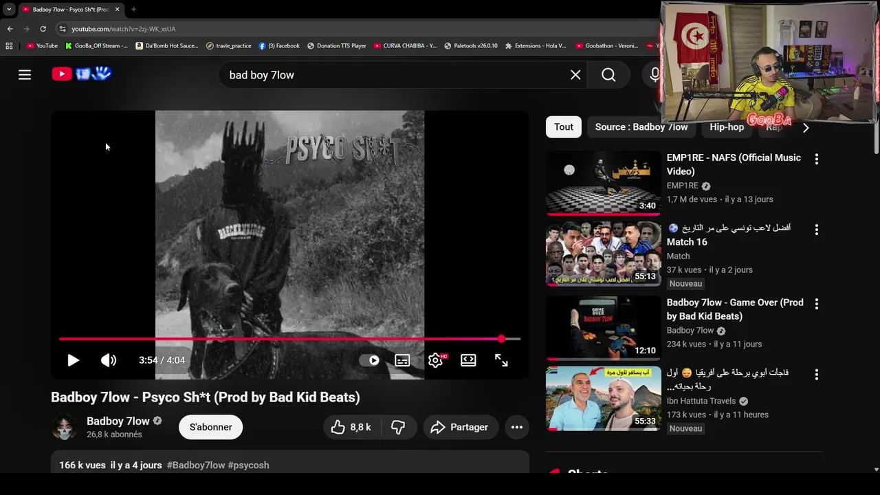
Task: Open the CURVA CHABIBA bookmark
Action: [405, 46]
